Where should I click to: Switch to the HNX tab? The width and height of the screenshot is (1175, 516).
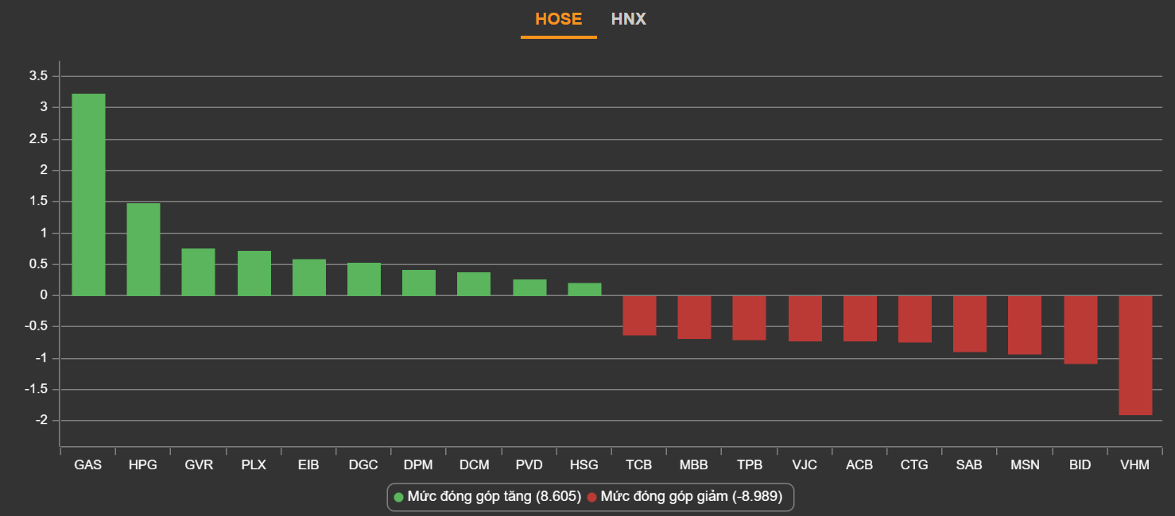point(628,19)
